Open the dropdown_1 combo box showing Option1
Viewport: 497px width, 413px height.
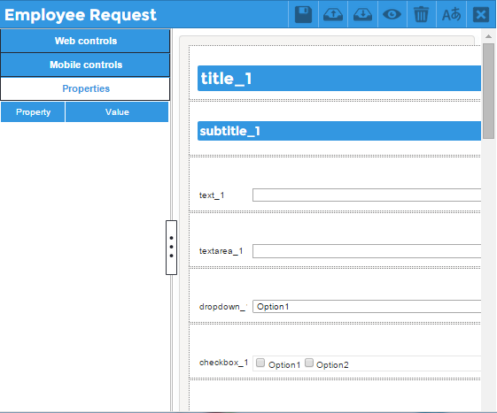(x=367, y=306)
